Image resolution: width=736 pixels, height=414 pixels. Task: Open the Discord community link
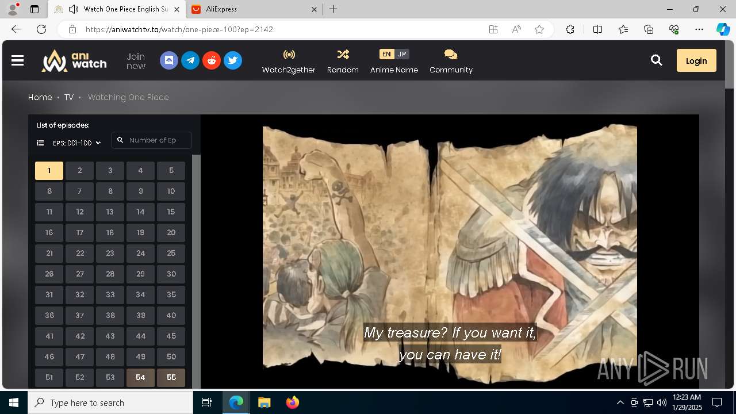tap(169, 60)
